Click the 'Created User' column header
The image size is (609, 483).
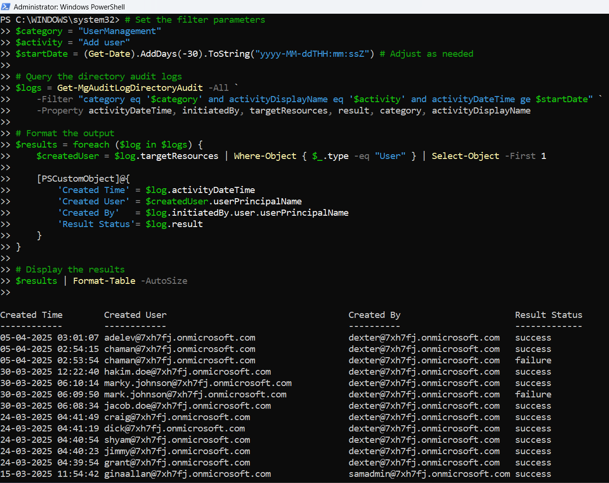135,315
